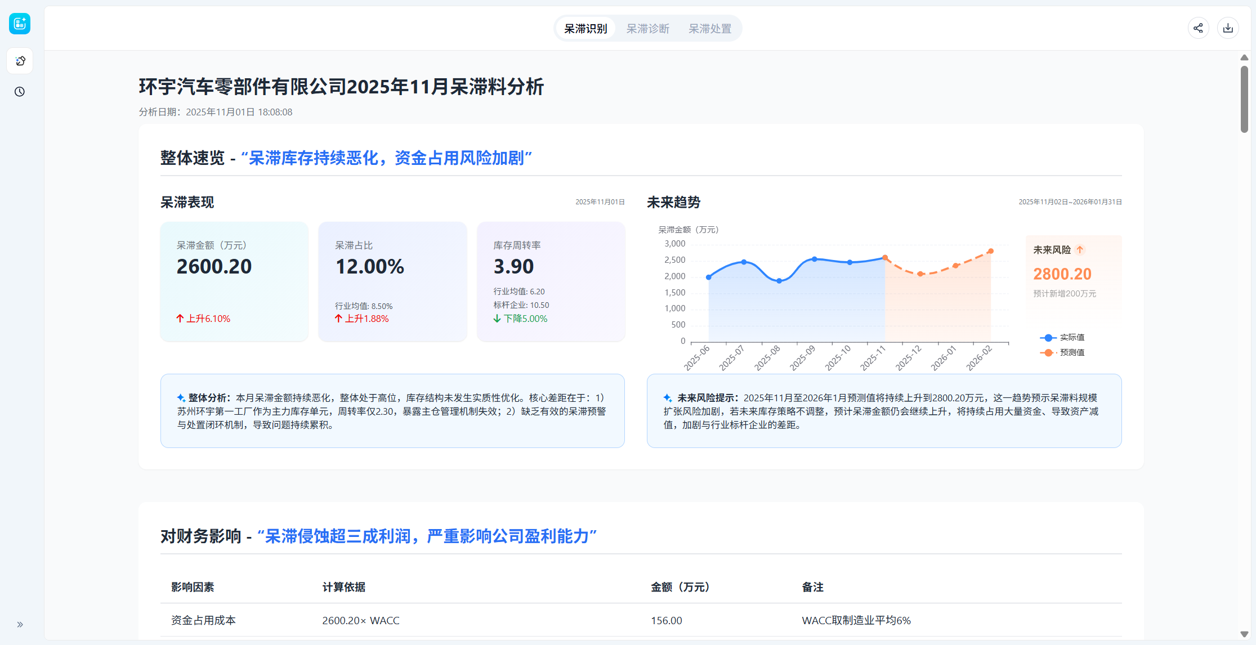Click the 呆滞金额 2600.20 card

tap(234, 281)
